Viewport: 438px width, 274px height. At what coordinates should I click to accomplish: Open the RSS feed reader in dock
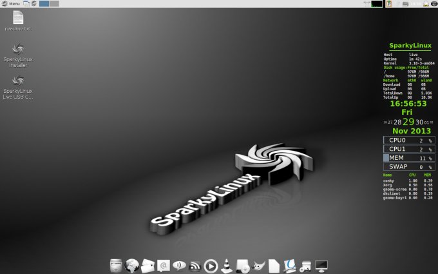point(195,266)
